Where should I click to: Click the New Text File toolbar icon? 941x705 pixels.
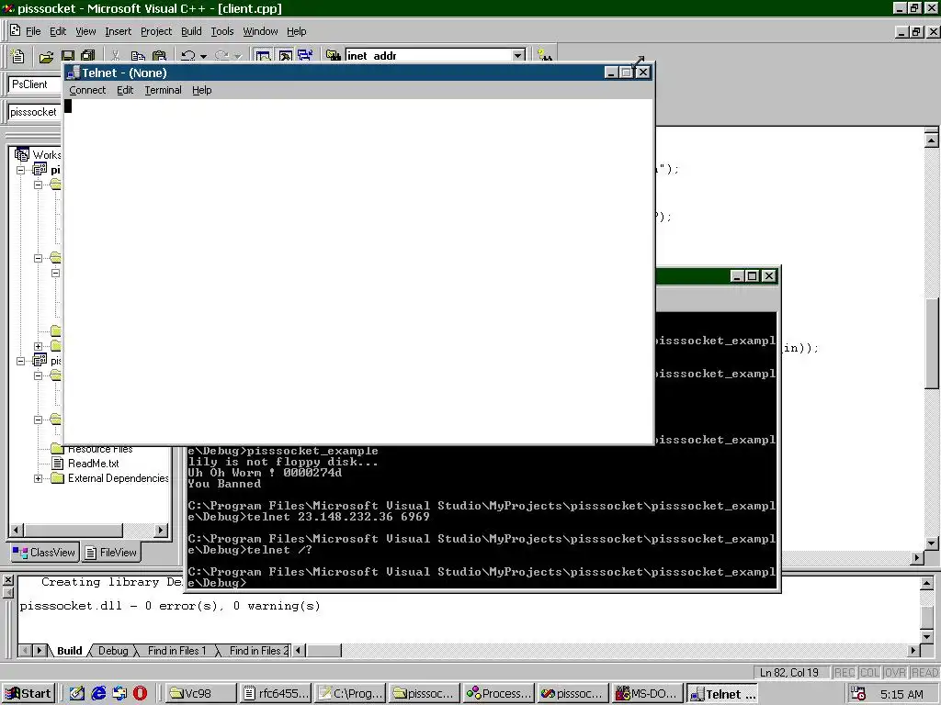coord(18,56)
